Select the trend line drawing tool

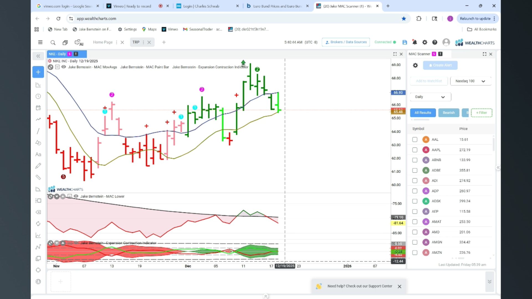38,131
